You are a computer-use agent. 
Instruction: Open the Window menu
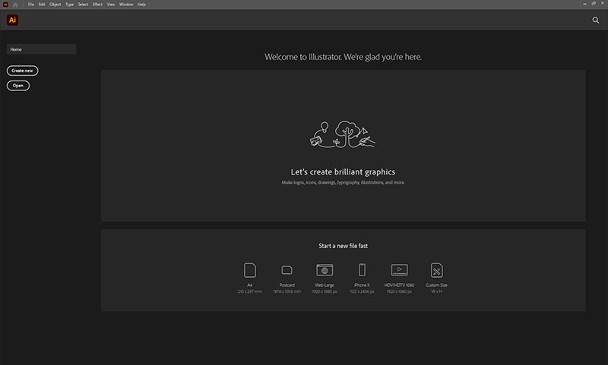126,5
